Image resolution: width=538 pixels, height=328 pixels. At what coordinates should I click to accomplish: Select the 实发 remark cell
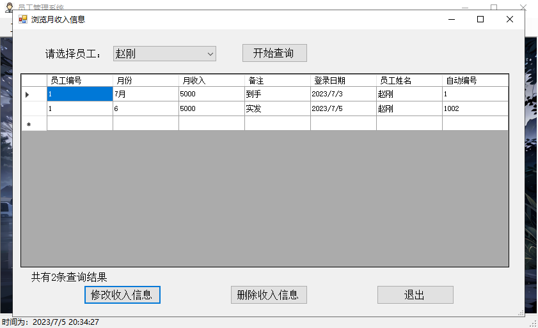(278, 109)
